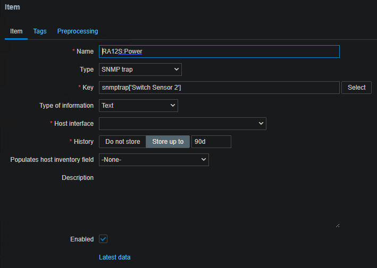
Task: Click the Description resize handle corner
Action: coord(337,225)
